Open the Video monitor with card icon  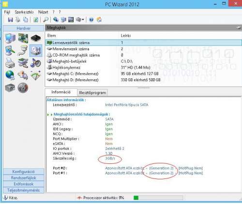10,51
